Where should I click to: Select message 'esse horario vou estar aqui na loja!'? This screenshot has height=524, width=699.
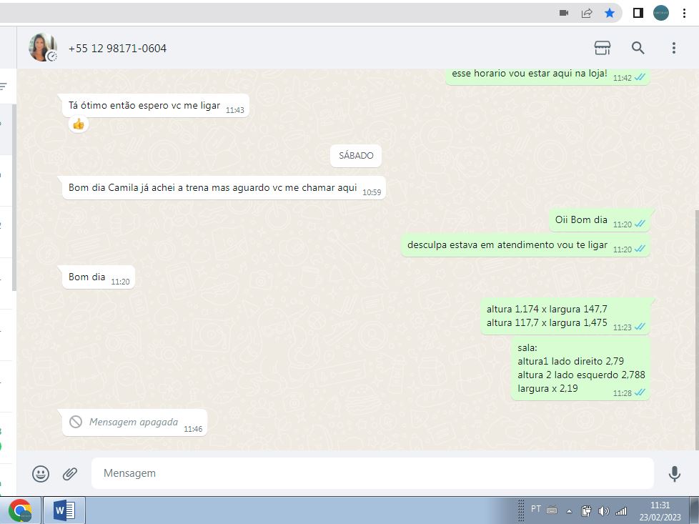[547, 76]
